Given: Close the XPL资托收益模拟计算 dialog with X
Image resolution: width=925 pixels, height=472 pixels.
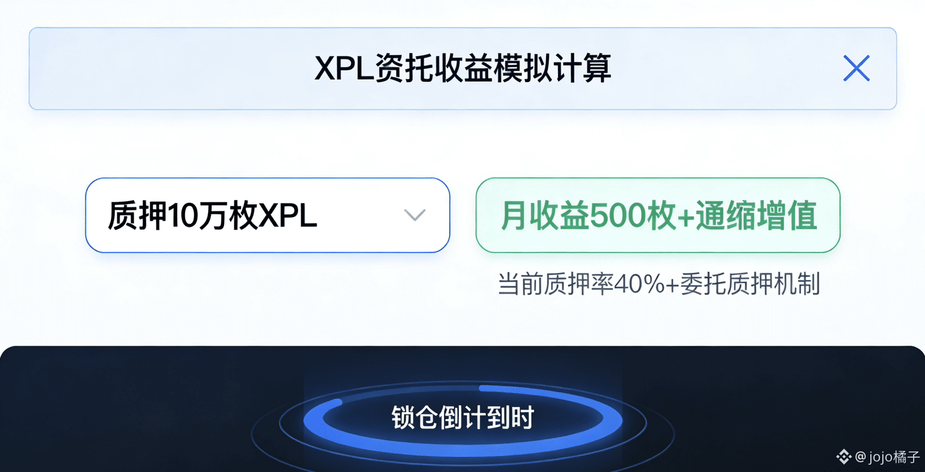Looking at the screenshot, I should click(856, 68).
